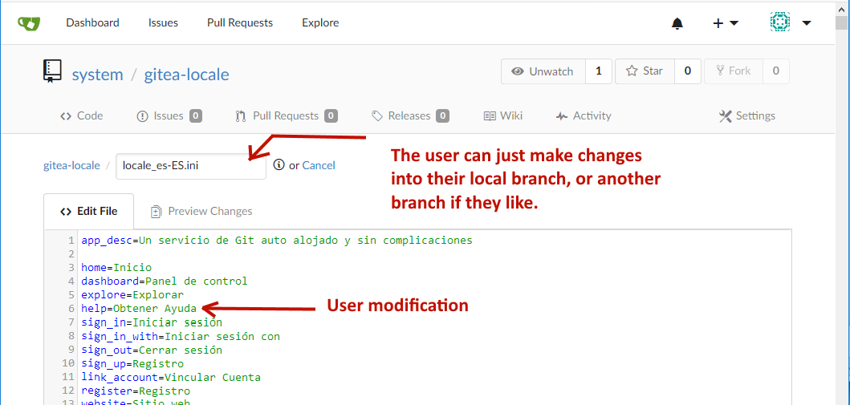Viewport: 850px width, 405px height.
Task: Expand the plus create-new dropdown
Action: click(726, 23)
